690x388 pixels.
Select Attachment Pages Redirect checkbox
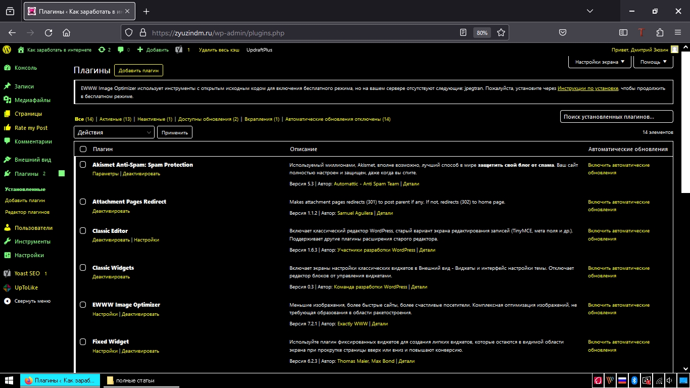tap(83, 202)
